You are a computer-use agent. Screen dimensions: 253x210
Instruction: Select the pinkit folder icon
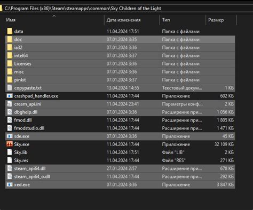coord(10,80)
